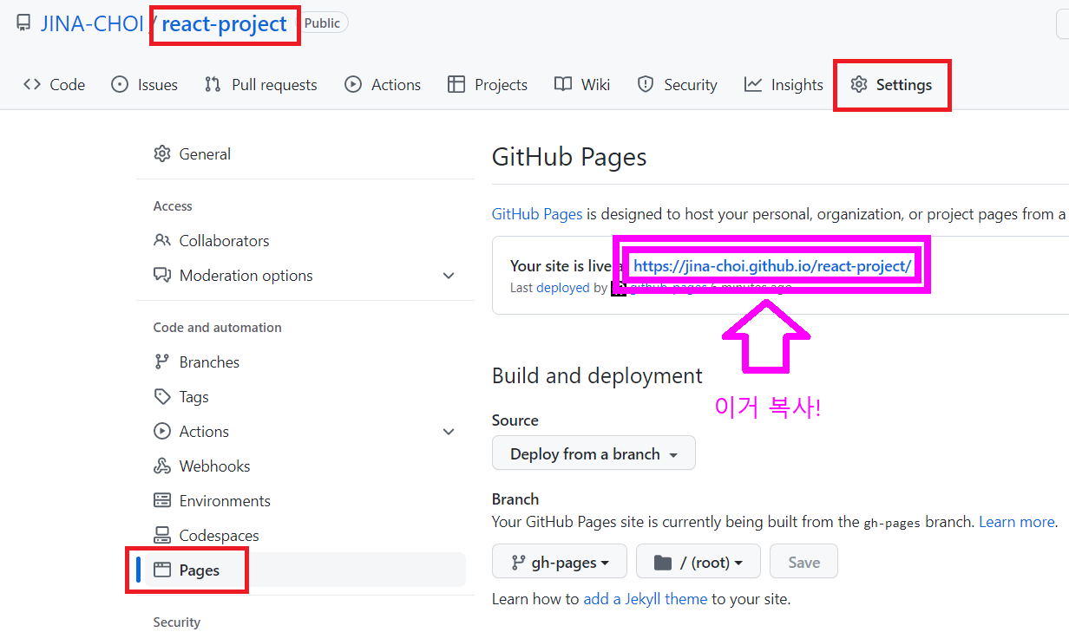The width and height of the screenshot is (1069, 632).
Task: Click the Insights graph icon
Action: coord(752,84)
